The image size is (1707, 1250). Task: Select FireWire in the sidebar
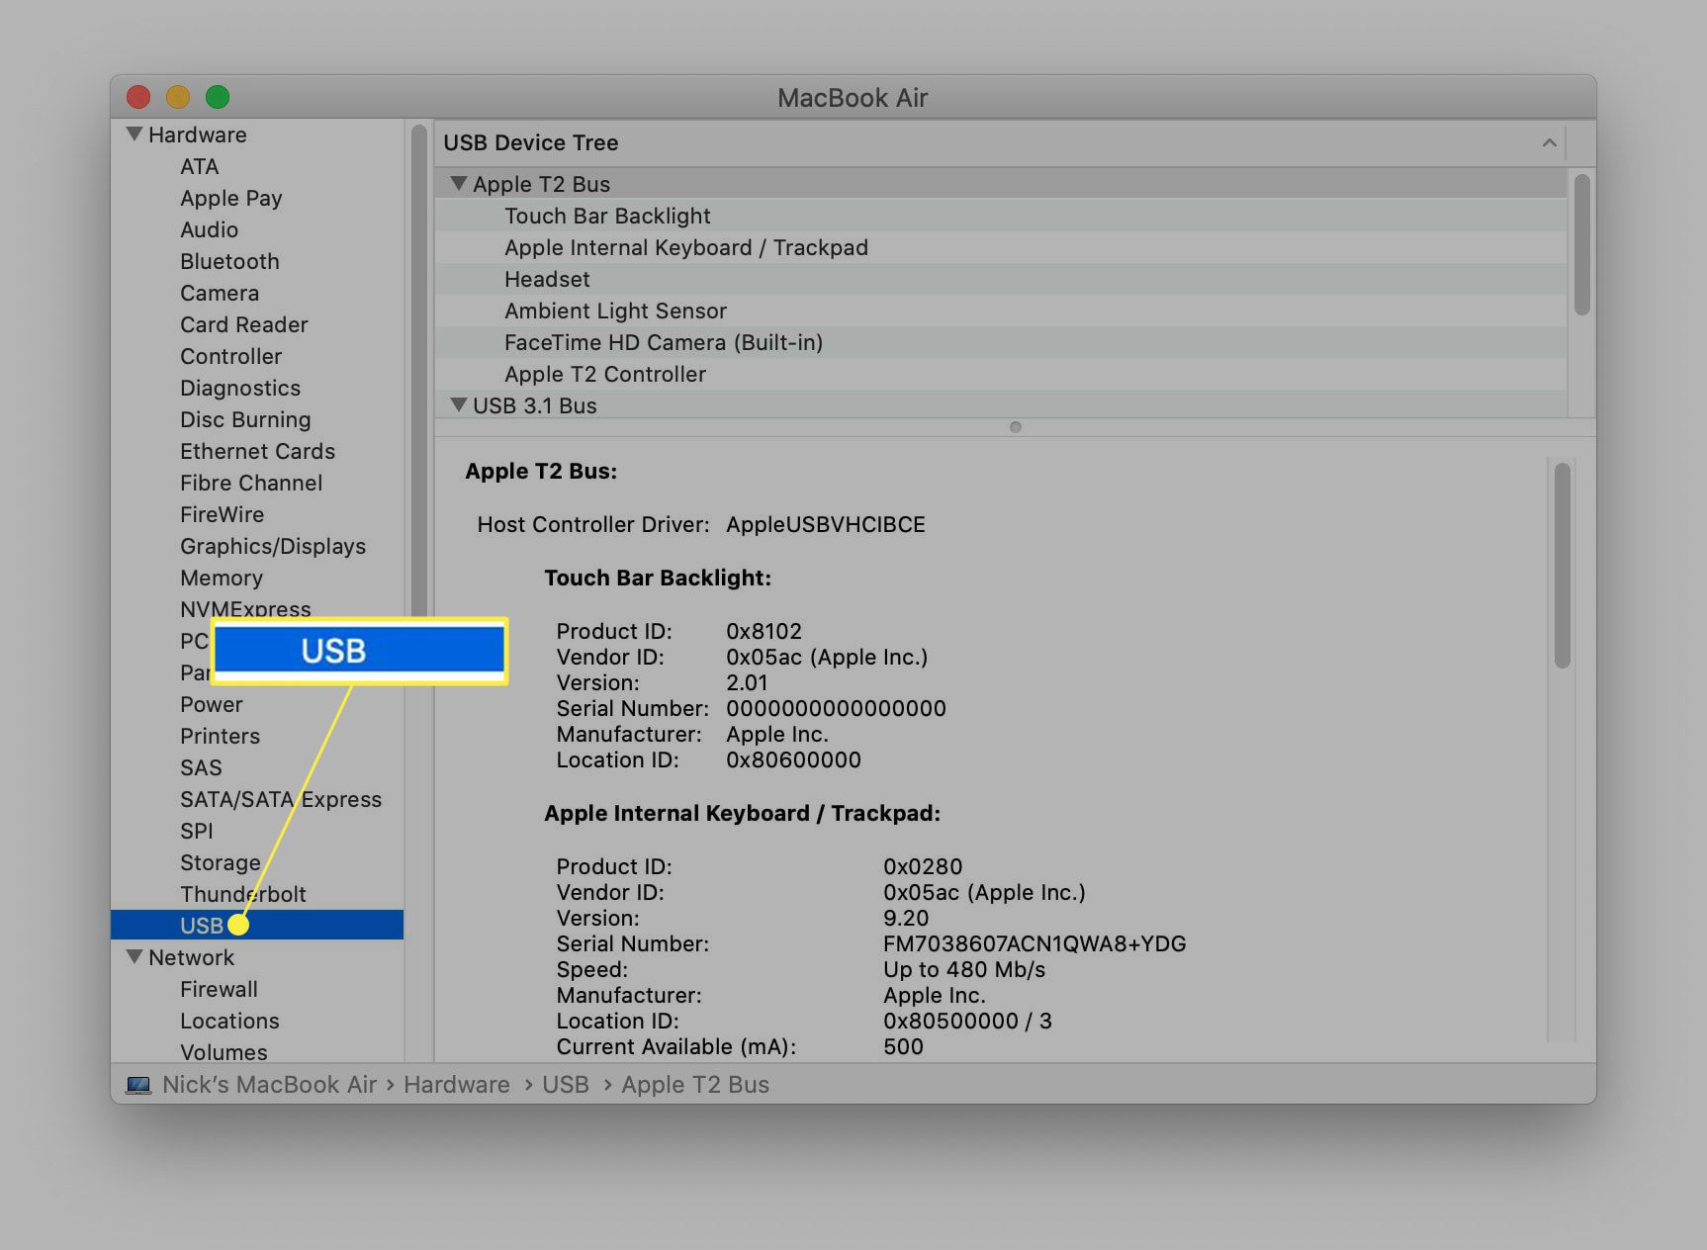222,514
